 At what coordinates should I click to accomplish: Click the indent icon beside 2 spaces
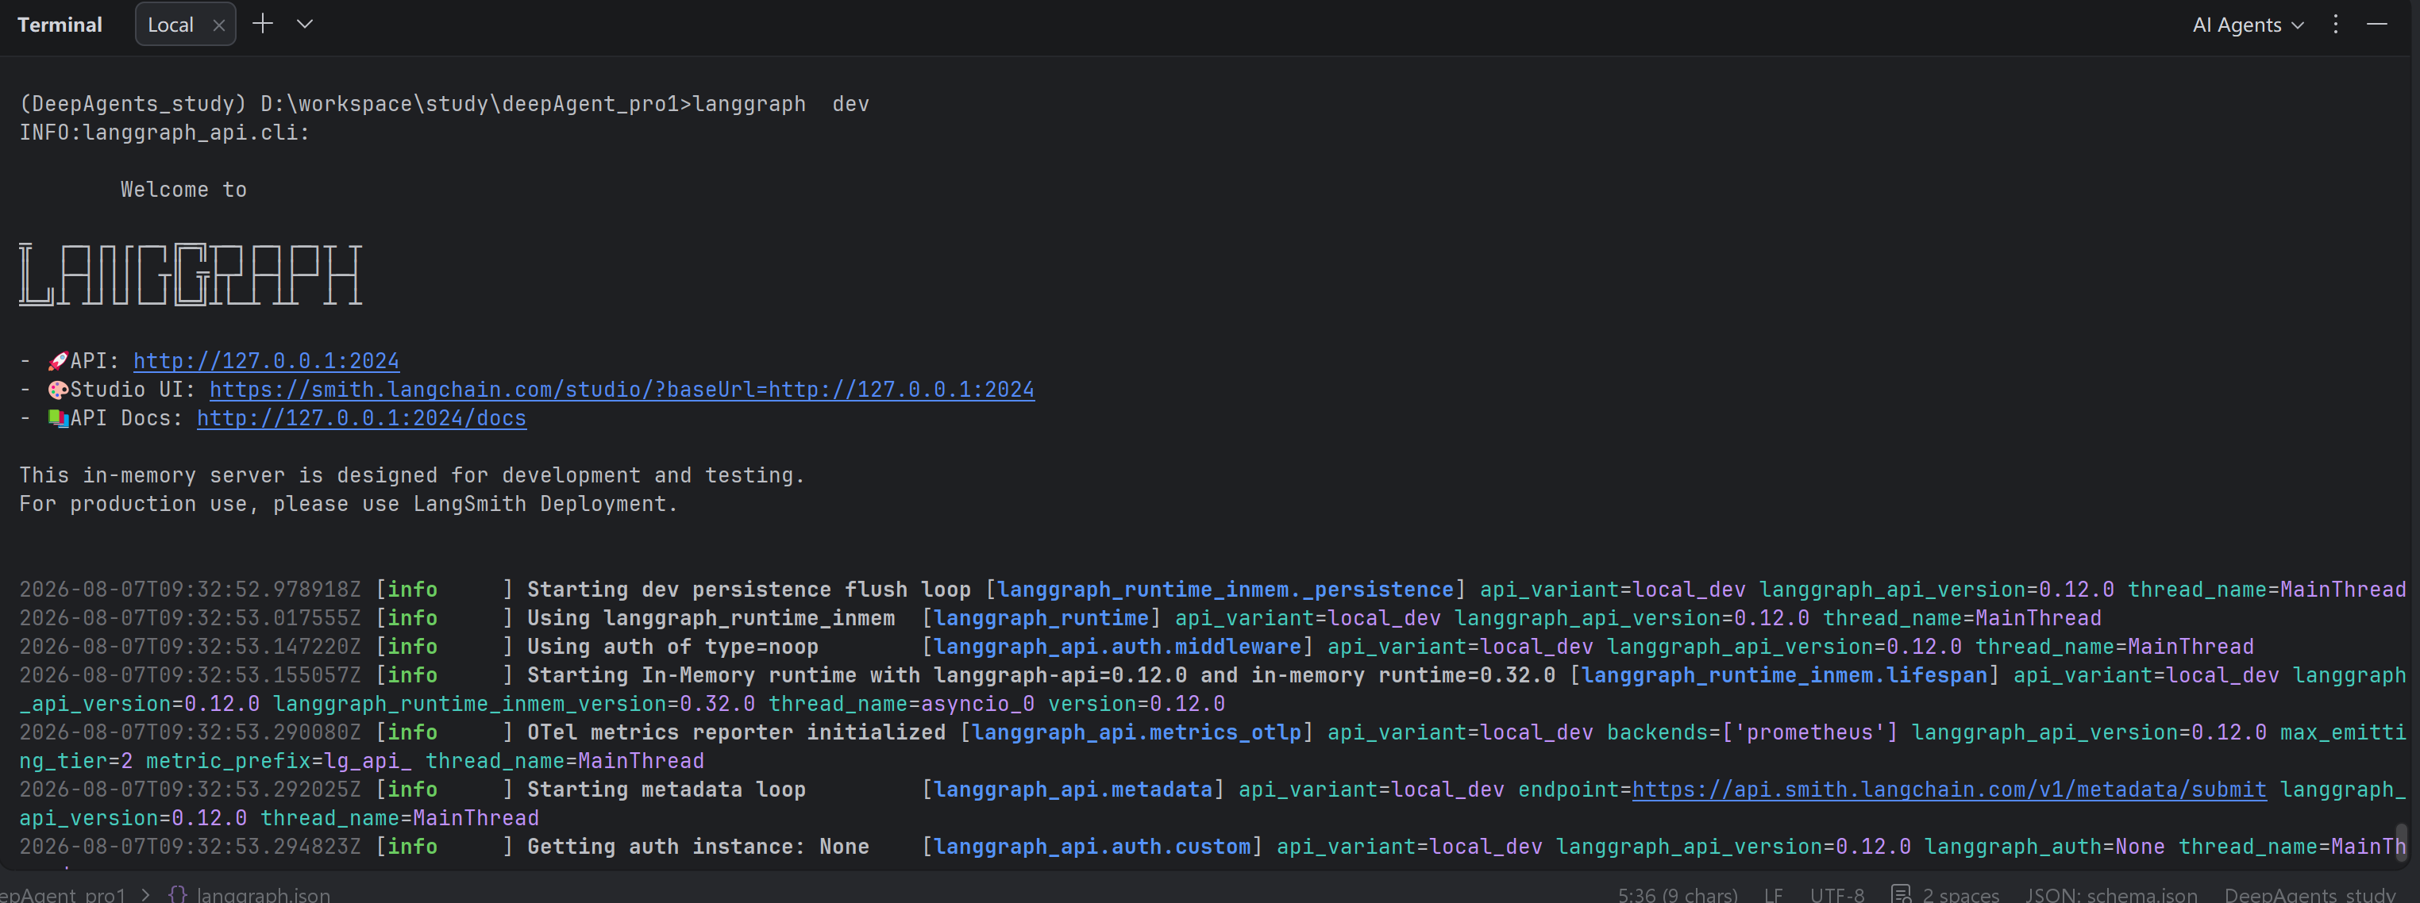[x=1902, y=894]
